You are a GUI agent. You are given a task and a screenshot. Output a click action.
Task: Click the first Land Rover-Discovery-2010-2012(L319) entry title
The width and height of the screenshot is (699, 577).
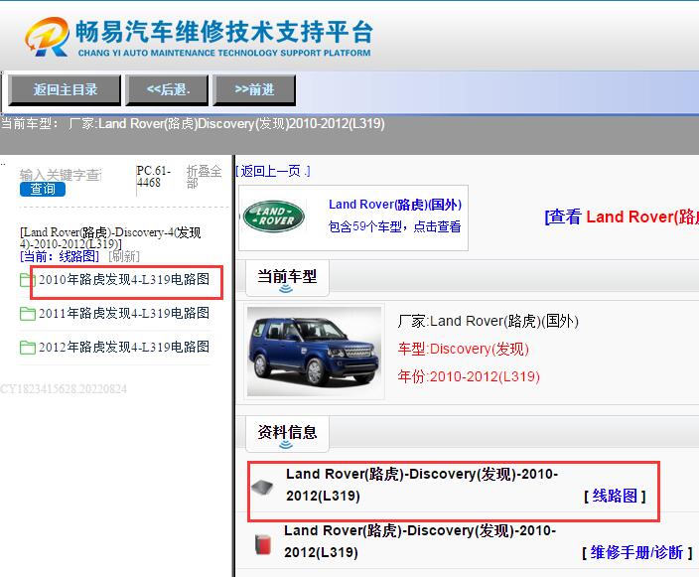click(422, 485)
